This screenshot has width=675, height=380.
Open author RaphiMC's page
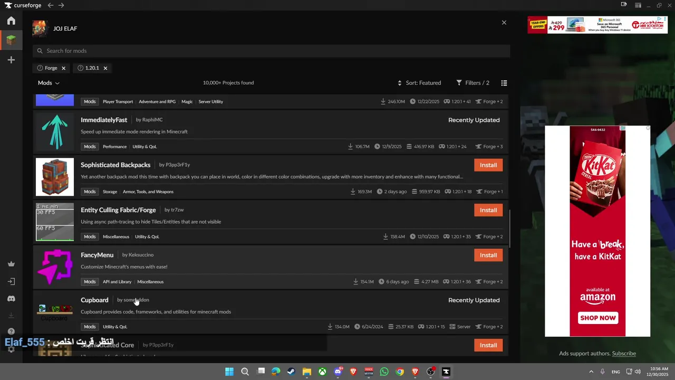pos(152,120)
